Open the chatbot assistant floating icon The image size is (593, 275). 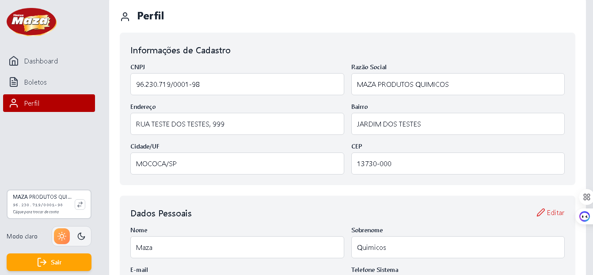[585, 216]
